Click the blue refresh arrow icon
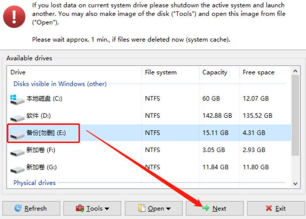Screen dimensions: 306x219 [18, 208]
